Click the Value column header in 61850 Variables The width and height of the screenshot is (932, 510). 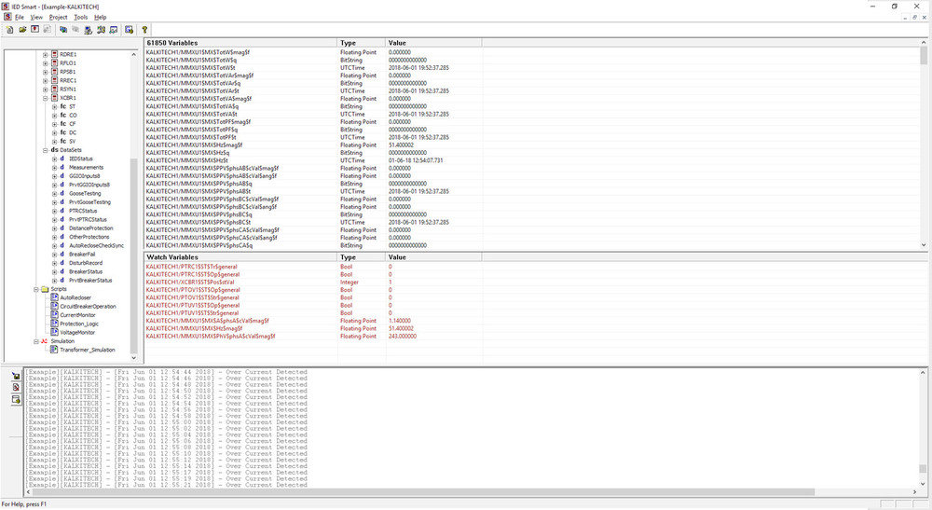pos(396,43)
